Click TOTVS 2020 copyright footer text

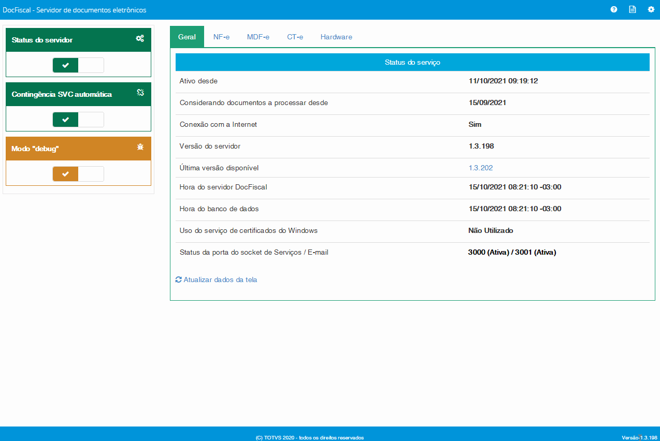tap(310, 438)
